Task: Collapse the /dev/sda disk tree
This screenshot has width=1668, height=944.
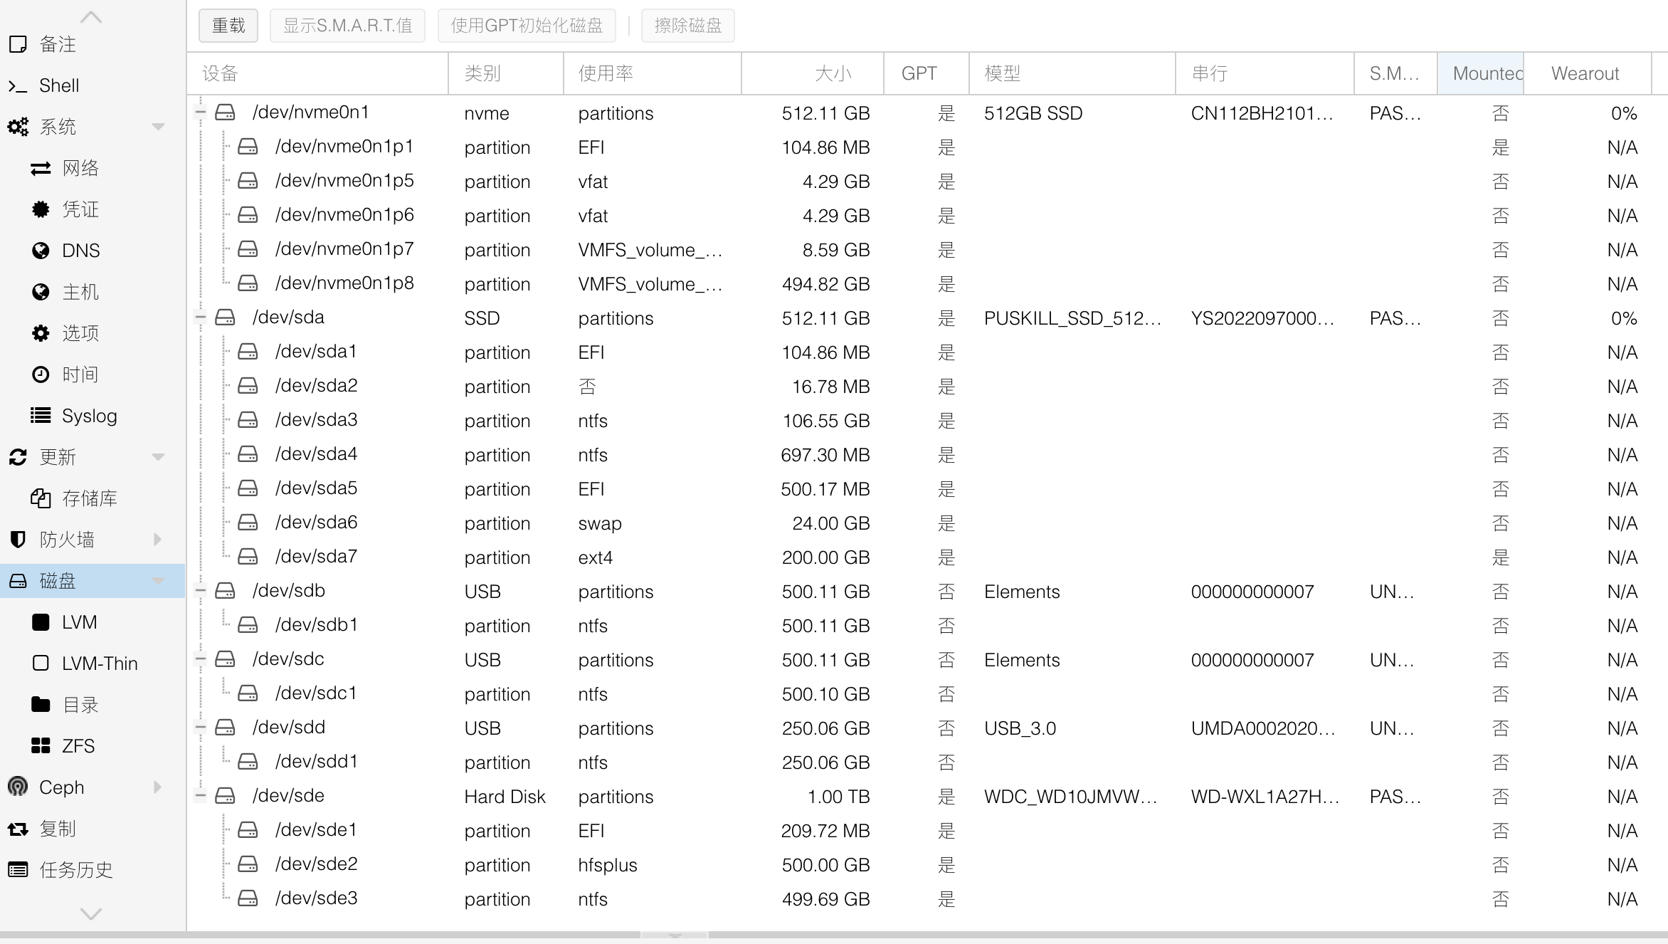Action: [201, 318]
